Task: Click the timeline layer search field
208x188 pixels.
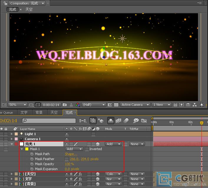Action: (x=49, y=120)
